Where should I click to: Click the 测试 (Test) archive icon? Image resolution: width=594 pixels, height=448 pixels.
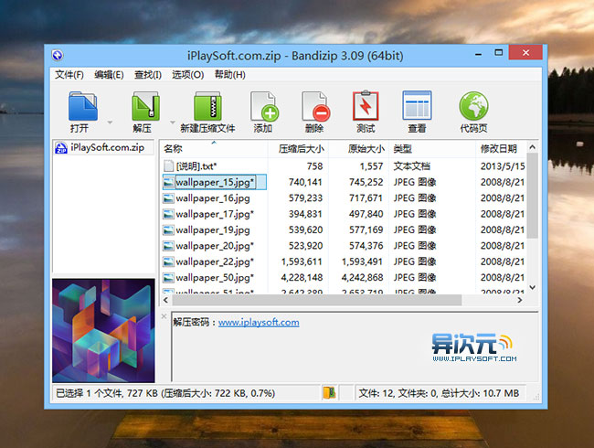click(x=366, y=106)
